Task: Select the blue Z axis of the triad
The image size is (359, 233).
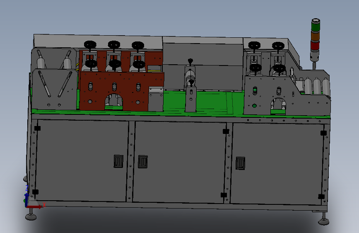Action: [x=27, y=200]
